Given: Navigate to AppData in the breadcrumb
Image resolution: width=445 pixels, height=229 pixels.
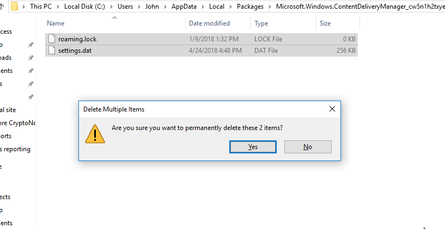Looking at the screenshot, I should [184, 6].
